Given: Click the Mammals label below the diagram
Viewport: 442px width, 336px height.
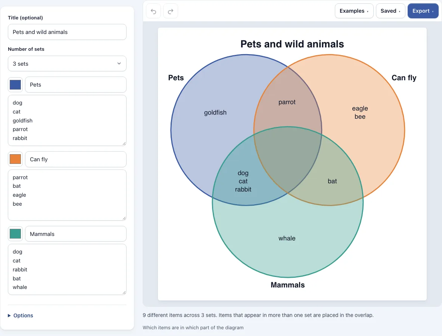Looking at the screenshot, I should tap(287, 285).
